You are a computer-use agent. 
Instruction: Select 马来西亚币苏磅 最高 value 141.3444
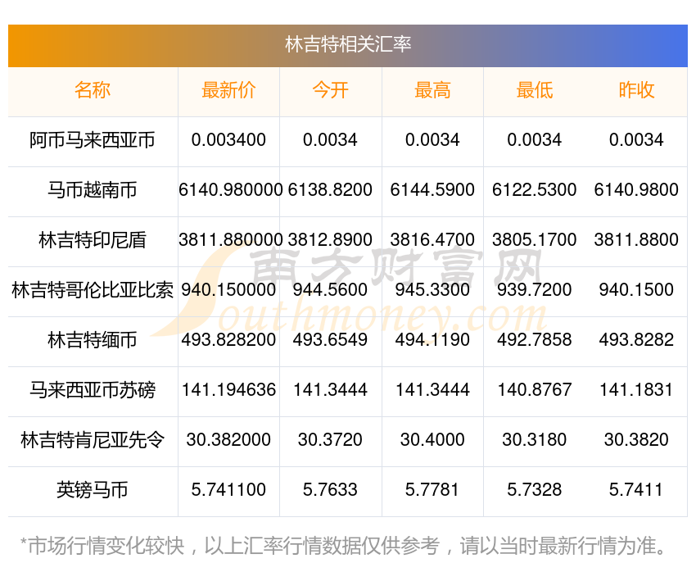point(432,390)
